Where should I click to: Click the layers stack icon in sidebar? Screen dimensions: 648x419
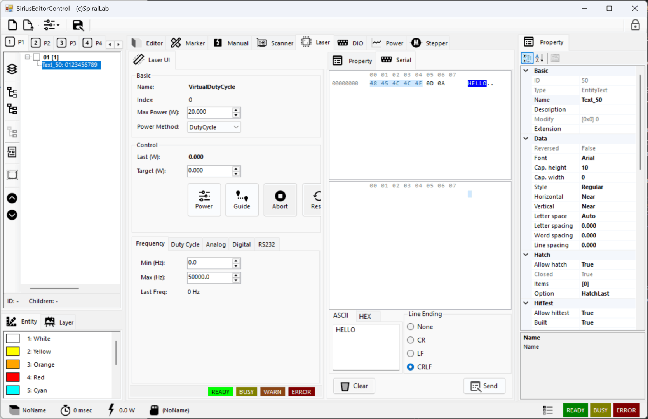click(x=12, y=69)
